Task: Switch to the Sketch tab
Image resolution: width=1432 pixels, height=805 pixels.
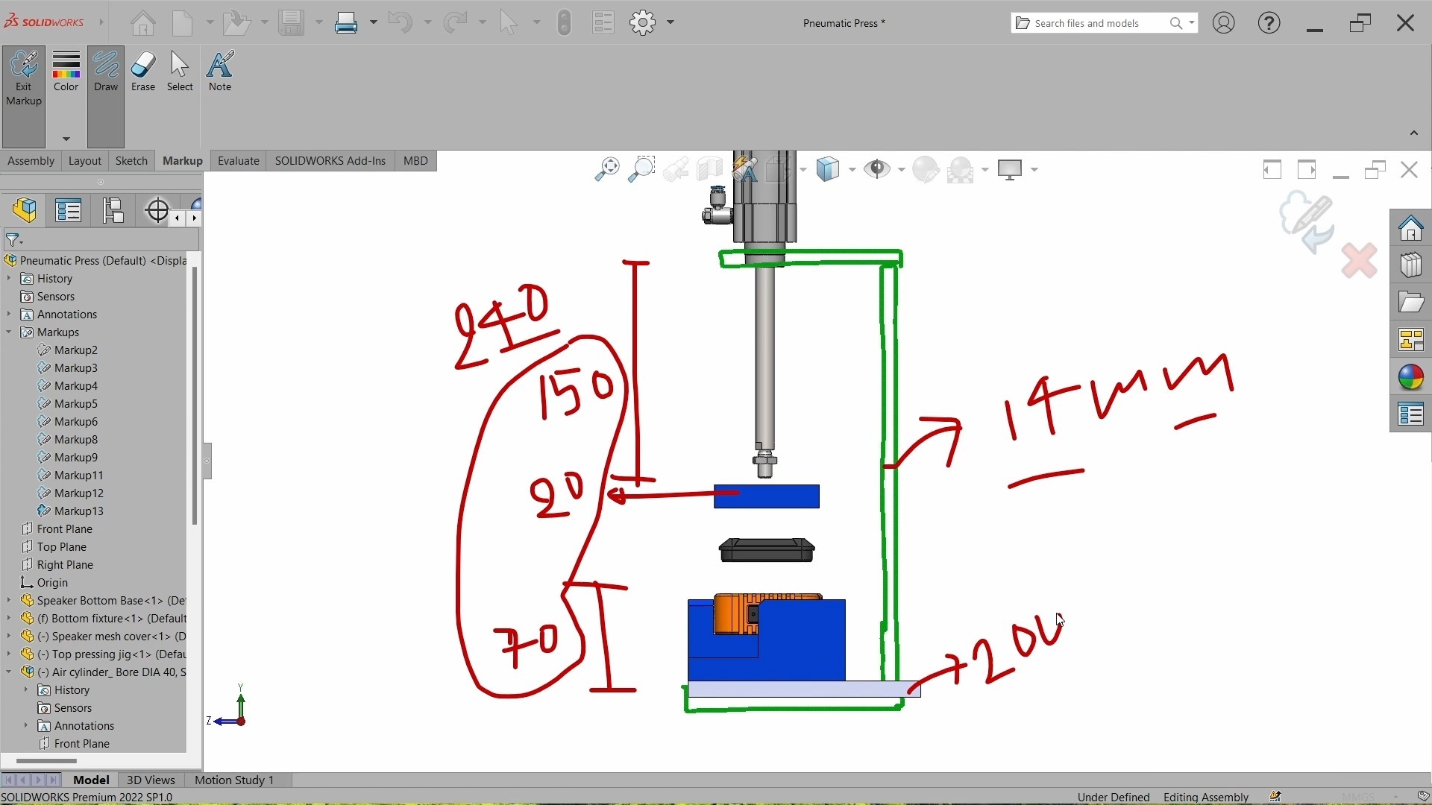Action: (131, 161)
